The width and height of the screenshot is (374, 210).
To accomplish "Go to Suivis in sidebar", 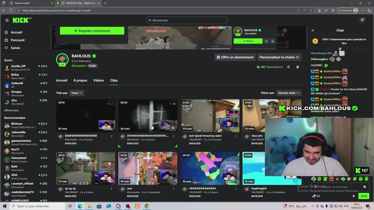I will click(15, 48).
